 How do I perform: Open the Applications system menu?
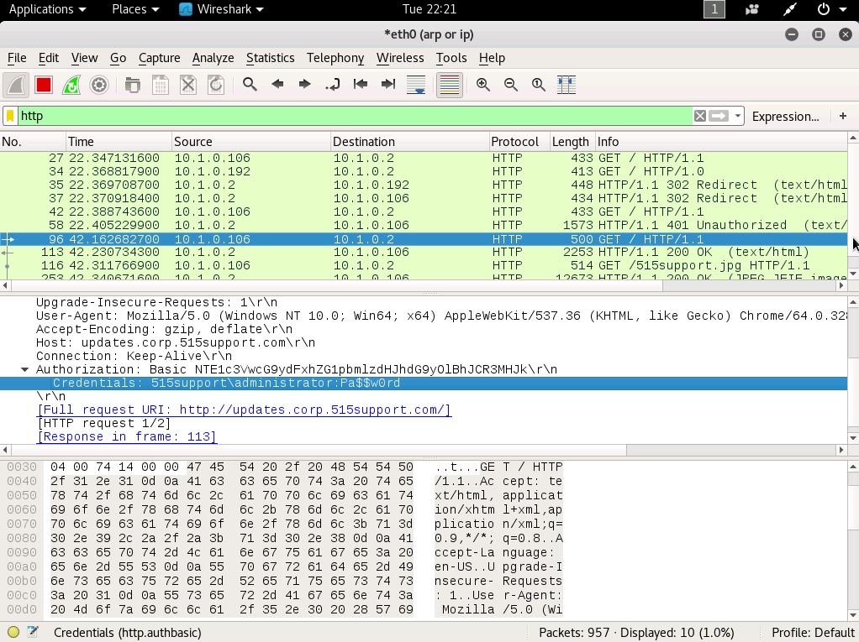[x=48, y=9]
